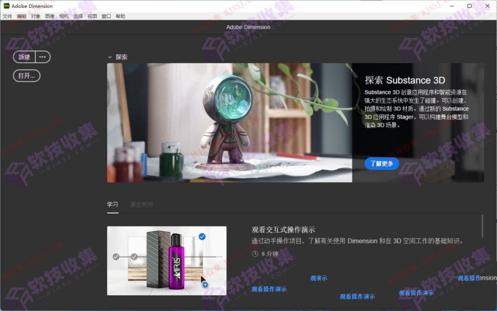The height and width of the screenshot is (311, 497).
Task: Open the 对象 menu
Action: click(x=35, y=16)
